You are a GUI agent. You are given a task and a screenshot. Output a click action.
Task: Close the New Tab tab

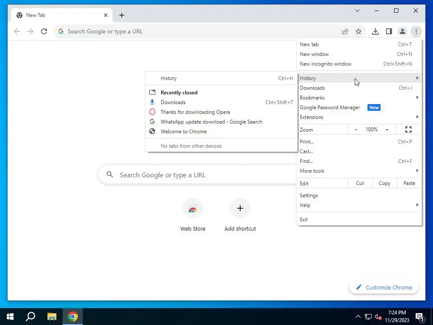click(x=105, y=15)
